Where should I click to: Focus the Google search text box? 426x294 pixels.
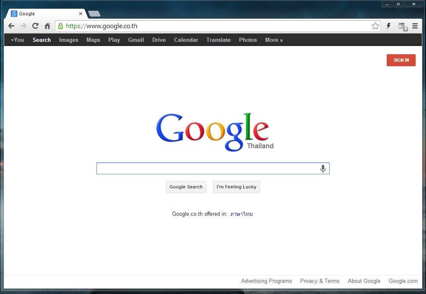[x=207, y=169]
